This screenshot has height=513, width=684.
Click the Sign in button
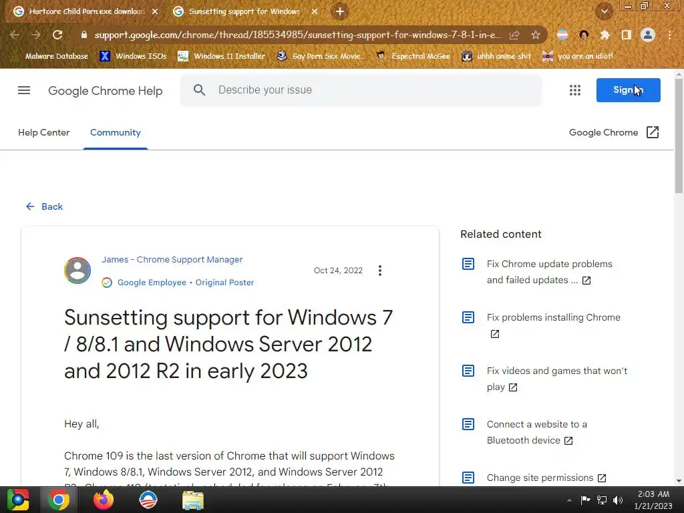coord(628,90)
